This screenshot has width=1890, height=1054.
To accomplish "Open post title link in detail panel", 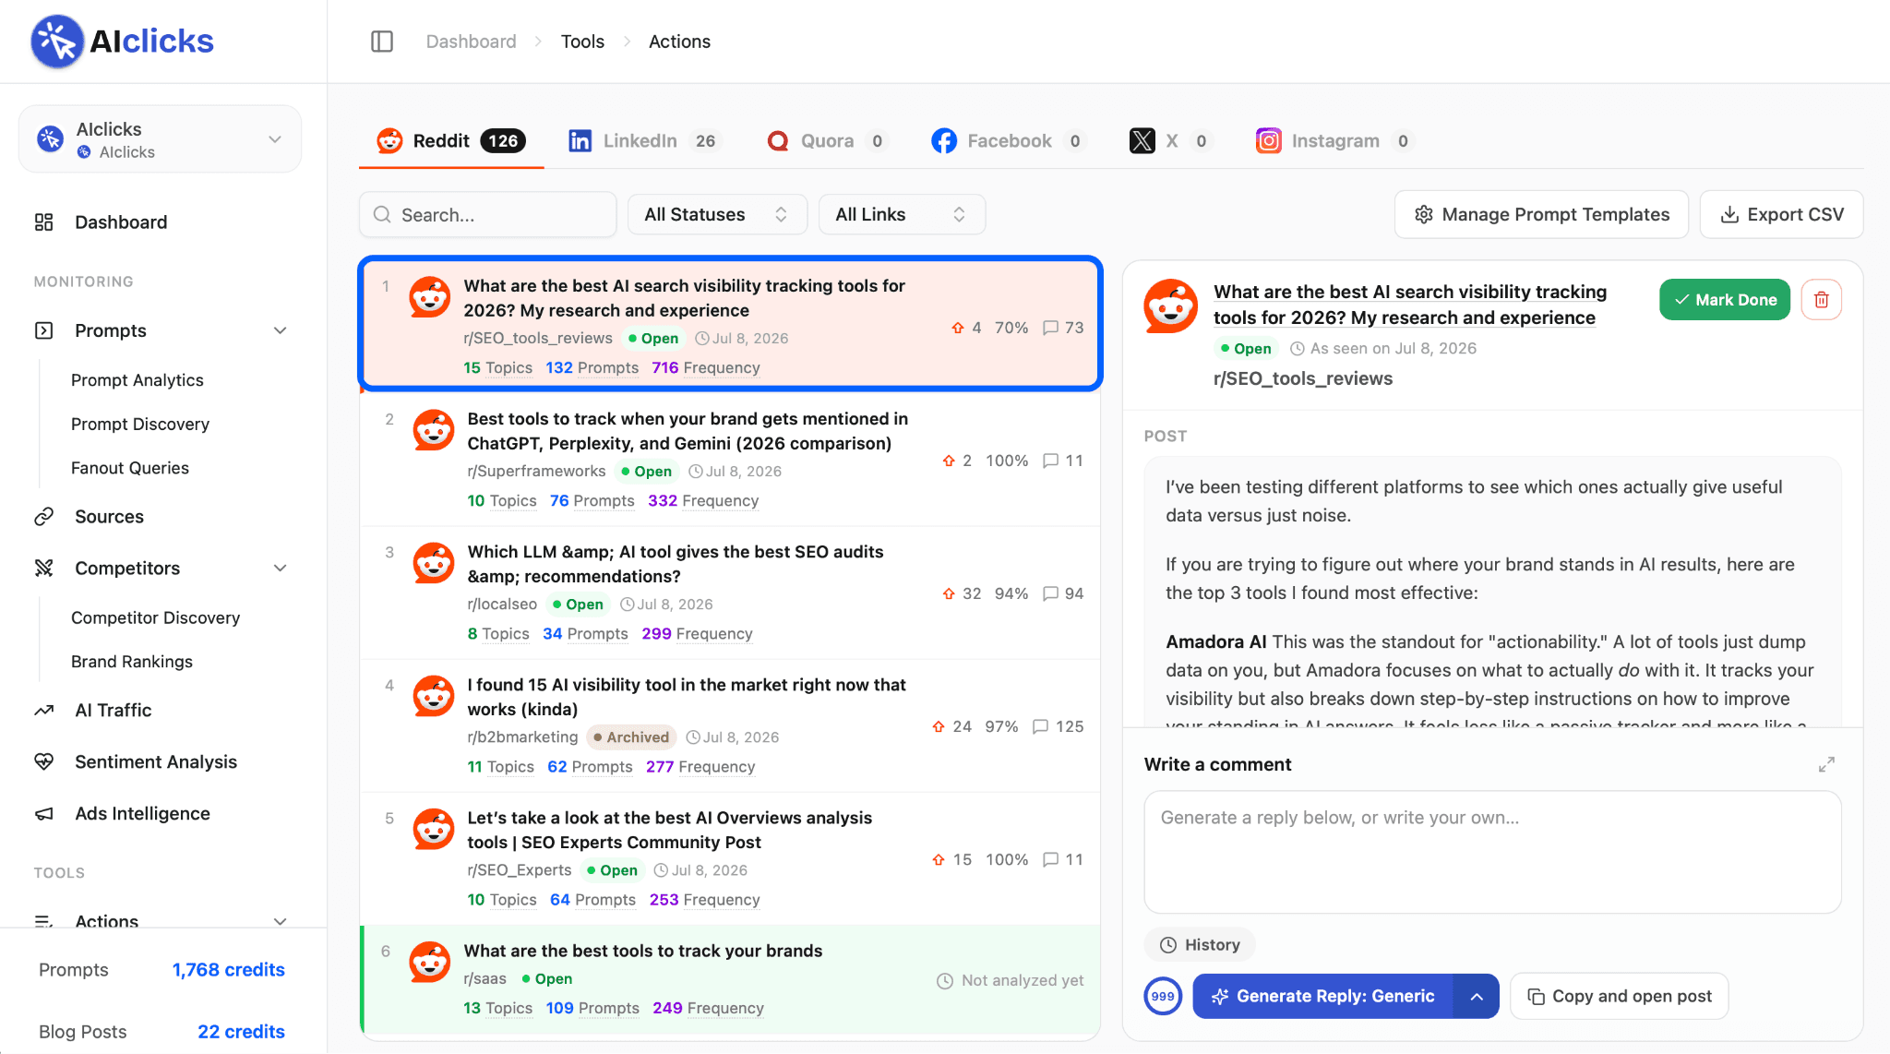I will pos(1410,305).
